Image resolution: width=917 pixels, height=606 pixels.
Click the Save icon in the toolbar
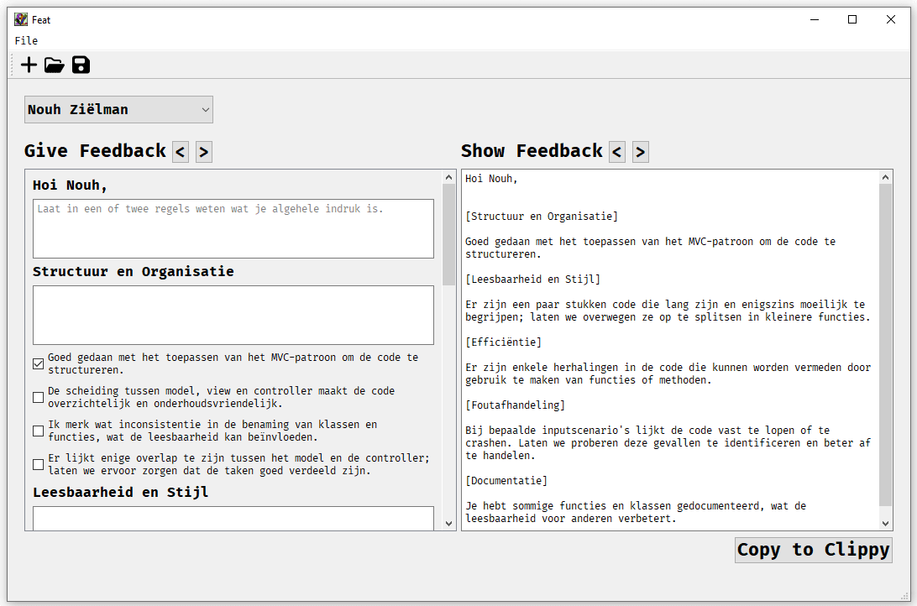click(80, 65)
